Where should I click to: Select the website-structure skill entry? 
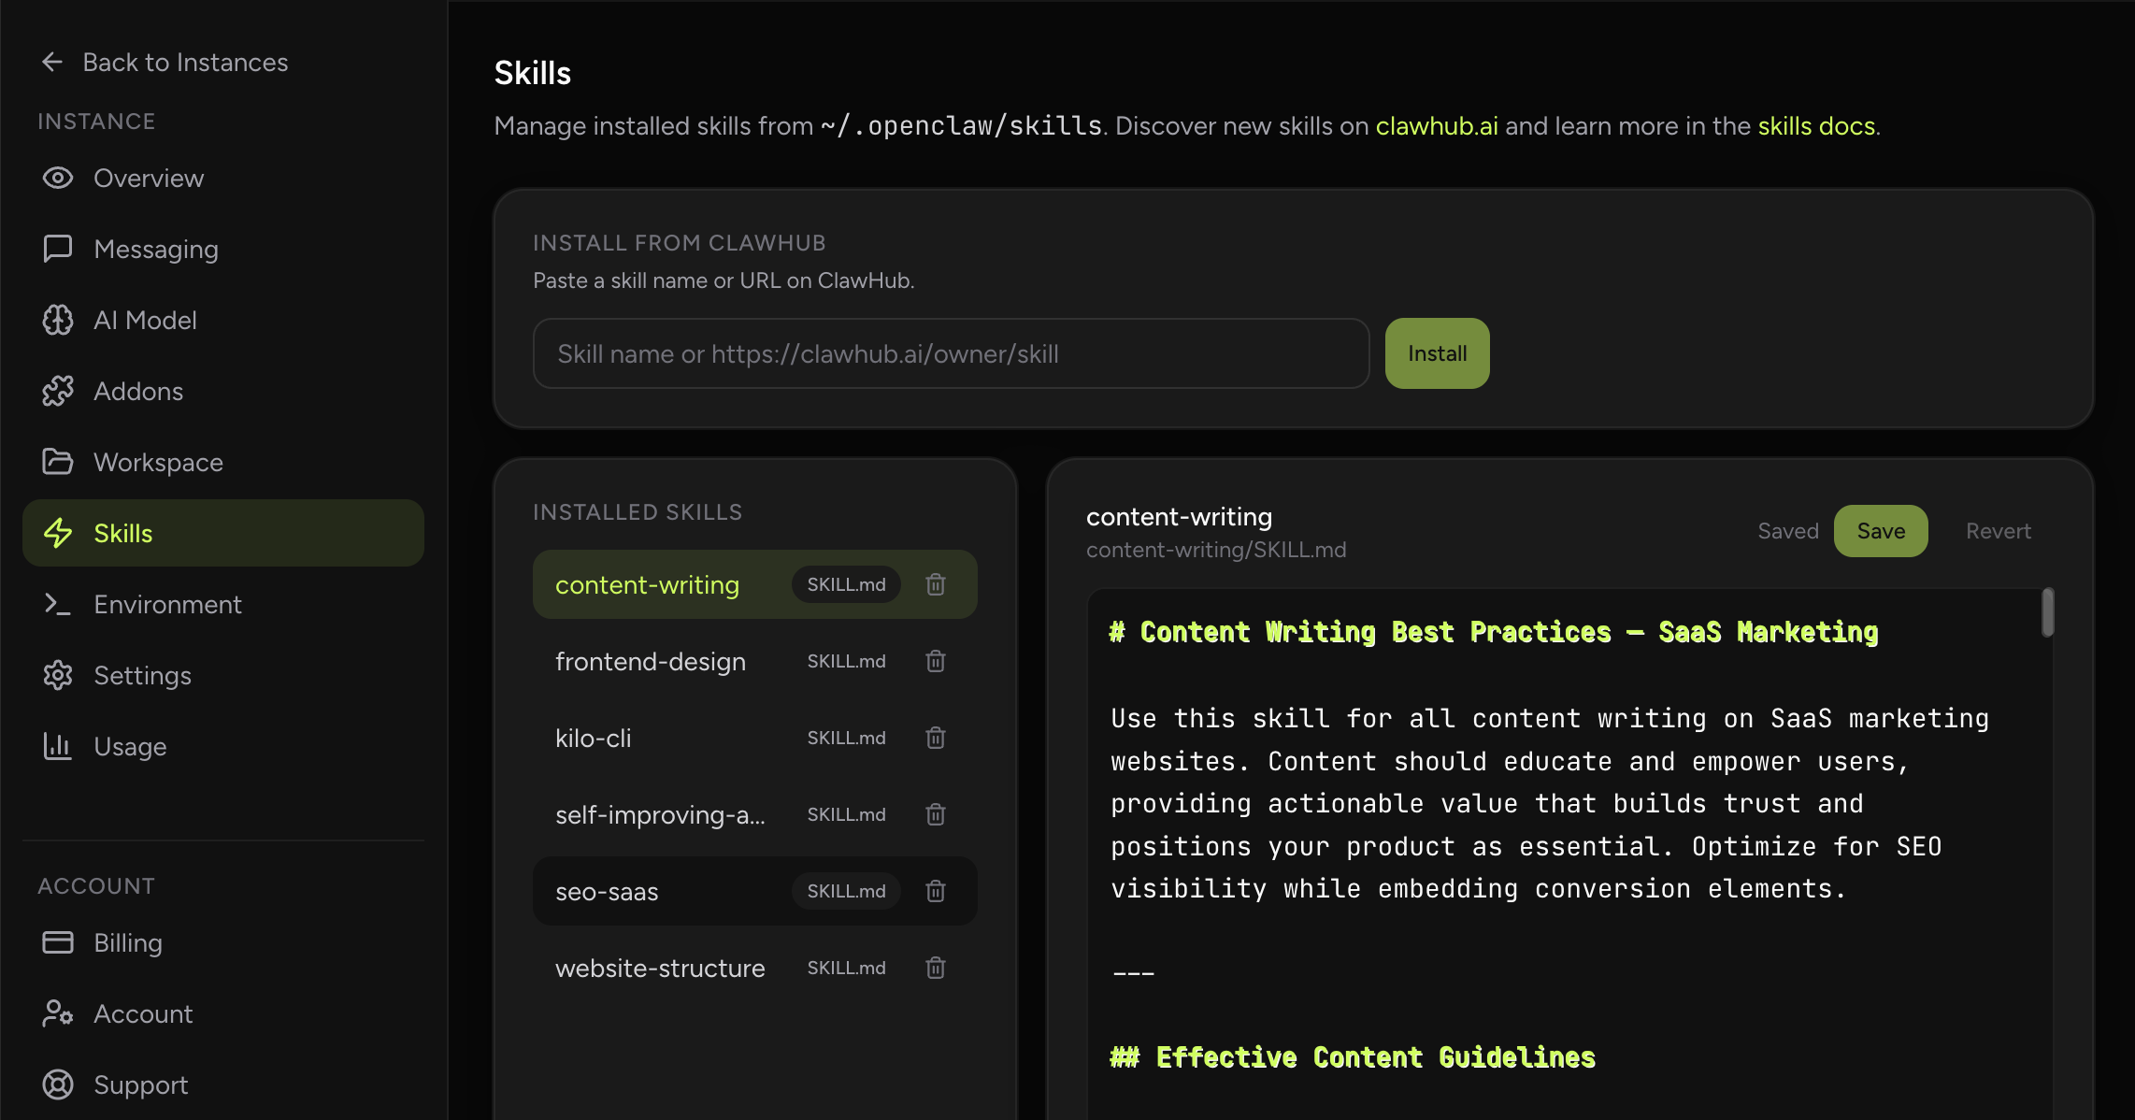point(660,968)
